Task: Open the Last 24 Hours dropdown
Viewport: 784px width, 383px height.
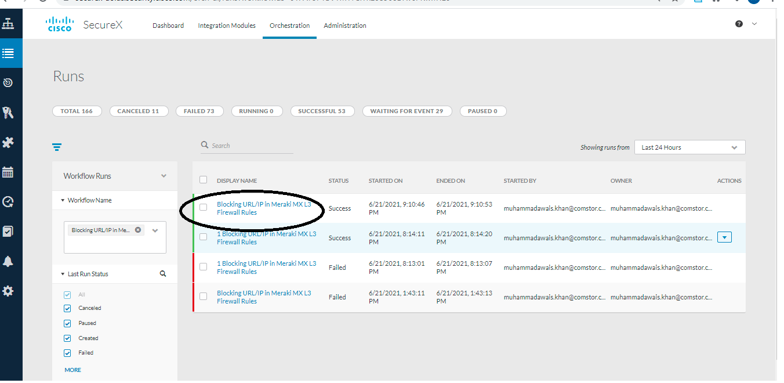Action: point(690,147)
